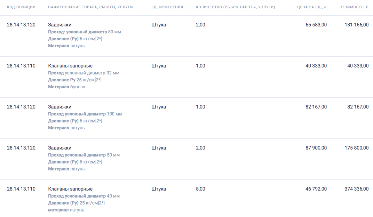
Task: Click the cost value 175 800,00
Action: click(357, 148)
